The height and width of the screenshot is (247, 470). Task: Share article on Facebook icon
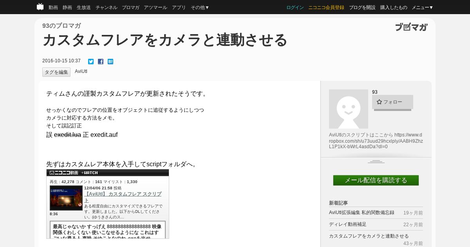tap(101, 62)
